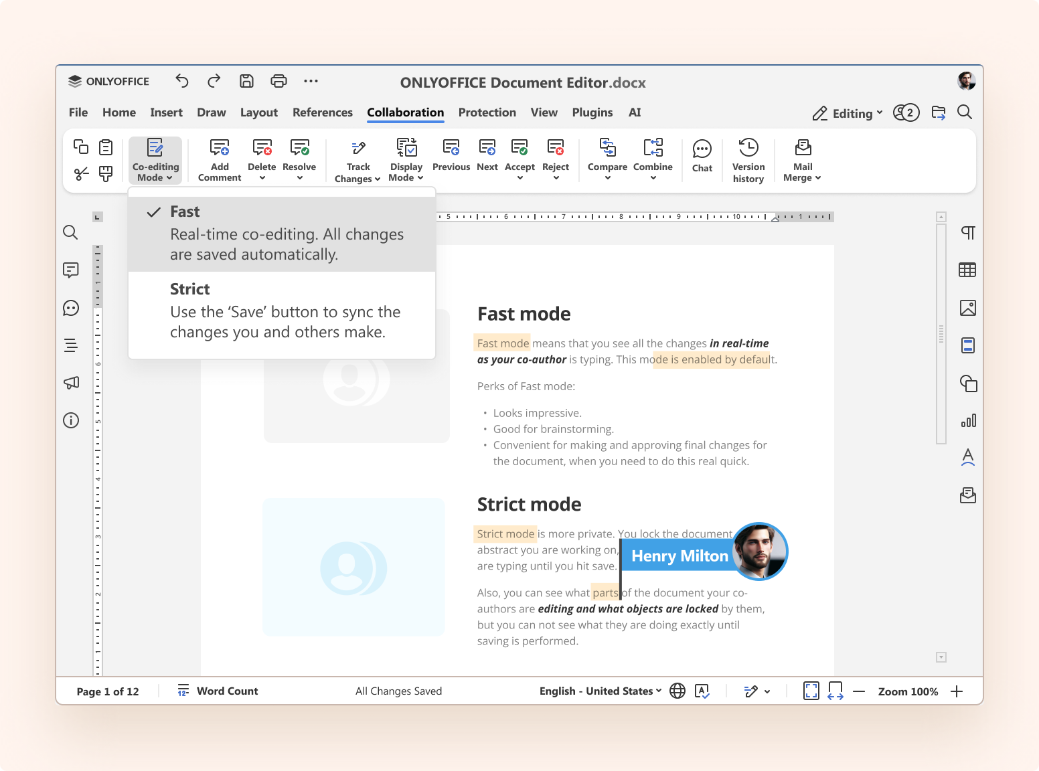Screen dimensions: 1039x771
Task: Increase zoom with the plus control
Action: click(x=957, y=691)
